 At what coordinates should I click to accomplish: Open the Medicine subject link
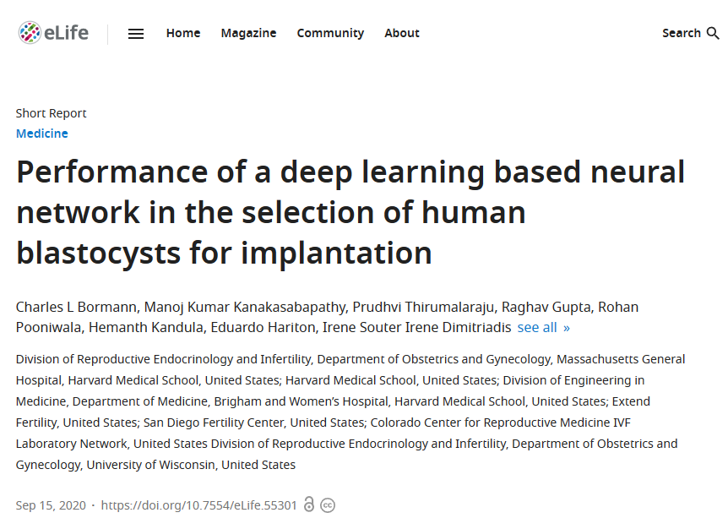[x=41, y=134]
